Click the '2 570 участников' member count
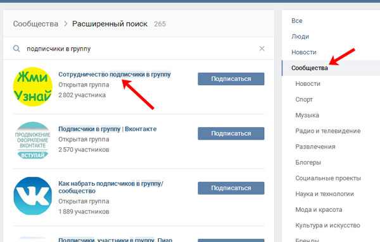The height and width of the screenshot is (242, 380). [84, 150]
